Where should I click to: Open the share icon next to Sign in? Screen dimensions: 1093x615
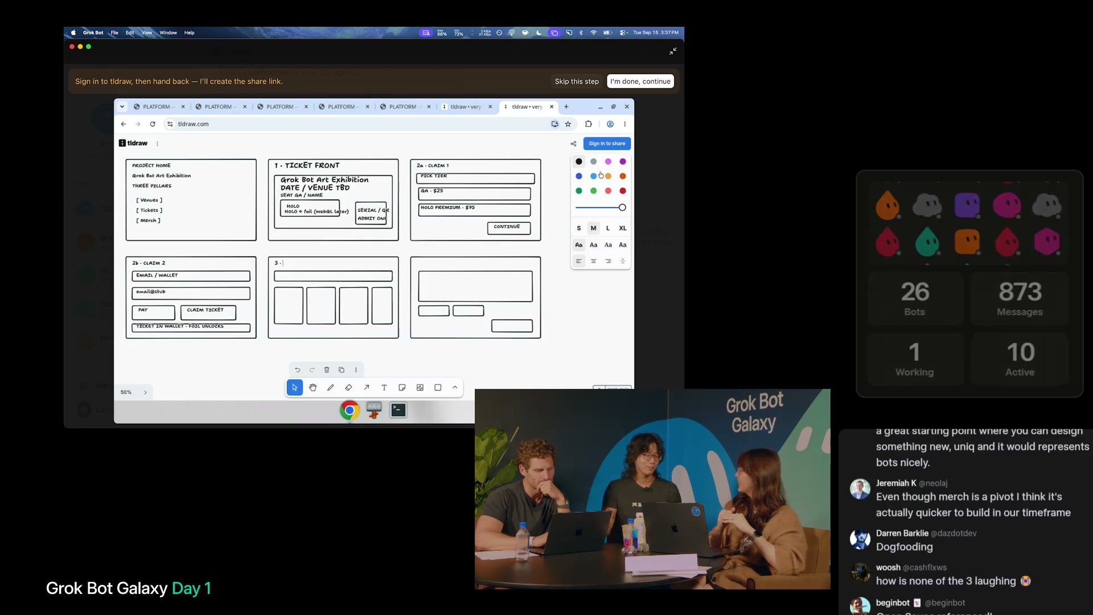[573, 144]
